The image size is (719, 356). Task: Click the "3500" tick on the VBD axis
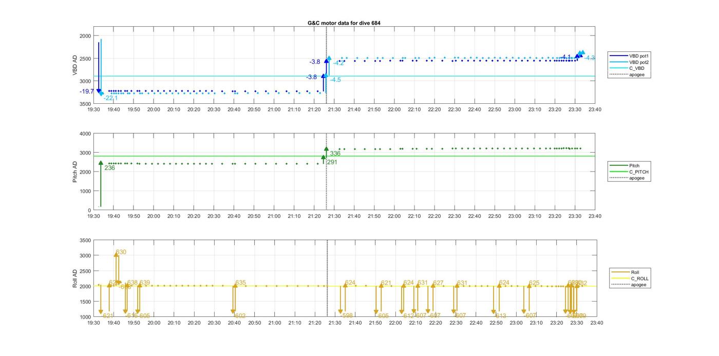pyautogui.click(x=85, y=104)
